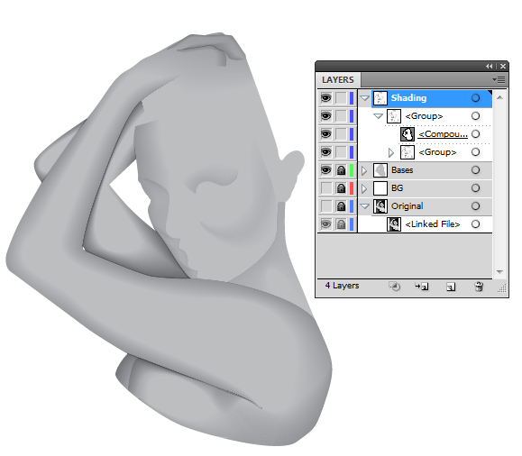Unlock the Bases layer

341,170
